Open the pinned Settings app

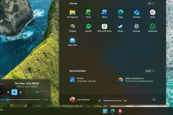(x=136, y=28)
